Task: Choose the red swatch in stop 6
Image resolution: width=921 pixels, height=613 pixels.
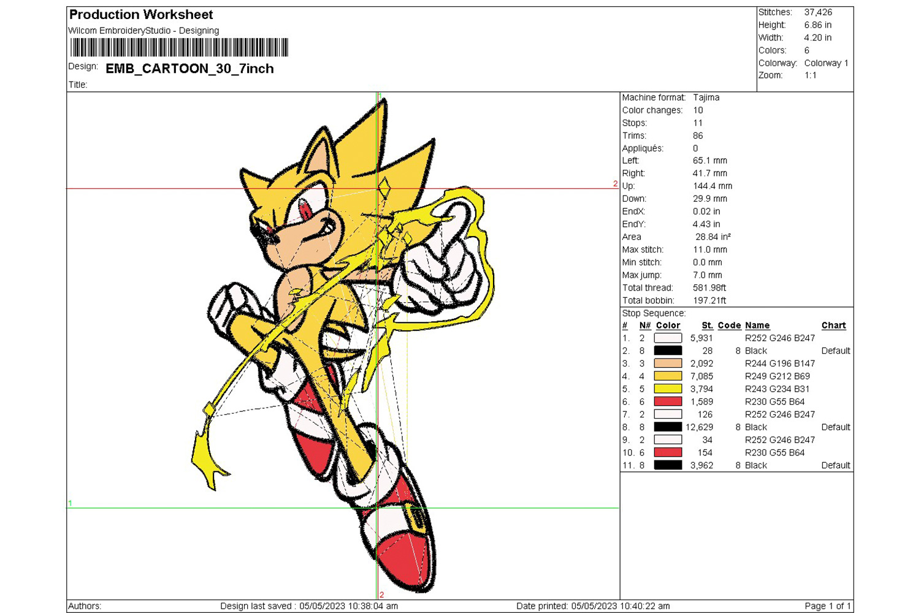Action: pyautogui.click(x=668, y=402)
